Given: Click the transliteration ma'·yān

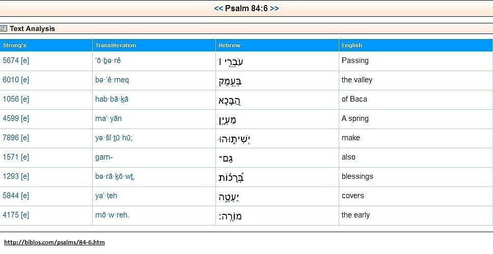Looking at the screenshot, I should (x=108, y=118).
